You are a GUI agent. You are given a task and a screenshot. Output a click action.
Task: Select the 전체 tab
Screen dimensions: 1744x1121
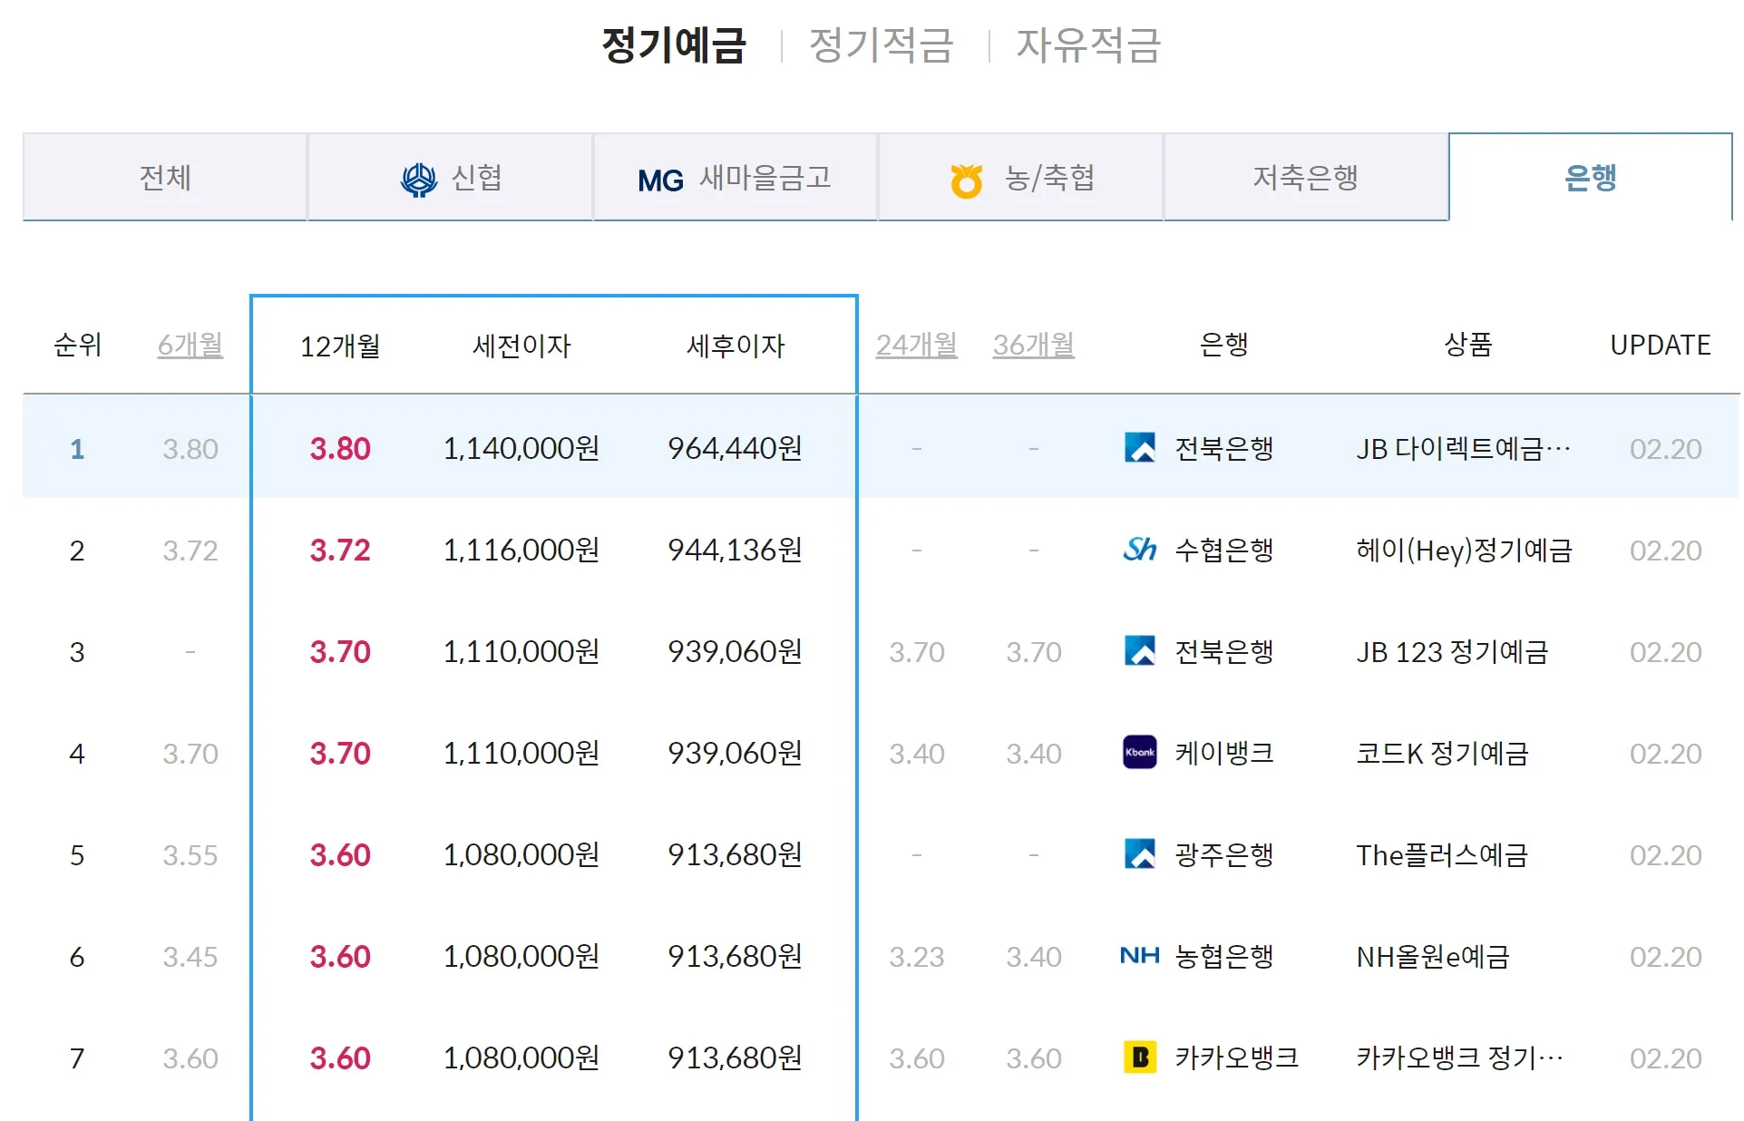coord(165,177)
